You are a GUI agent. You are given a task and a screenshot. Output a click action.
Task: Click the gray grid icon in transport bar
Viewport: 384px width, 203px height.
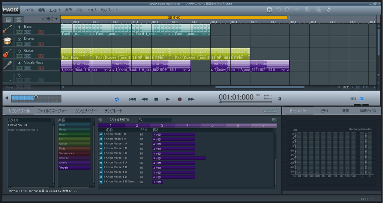[x=353, y=99]
